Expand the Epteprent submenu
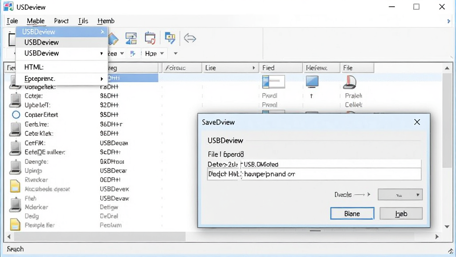Image resolution: width=456 pixels, height=257 pixels. tap(102, 79)
